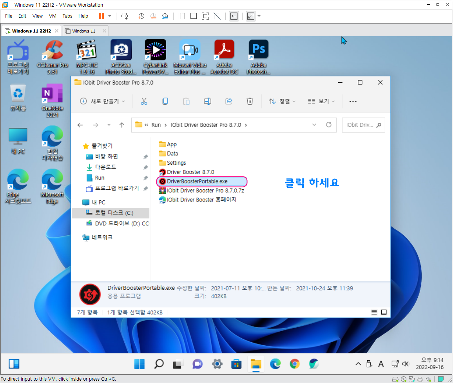Open Run folder in navigation pane
This screenshot has height=383, width=453.
click(95, 178)
